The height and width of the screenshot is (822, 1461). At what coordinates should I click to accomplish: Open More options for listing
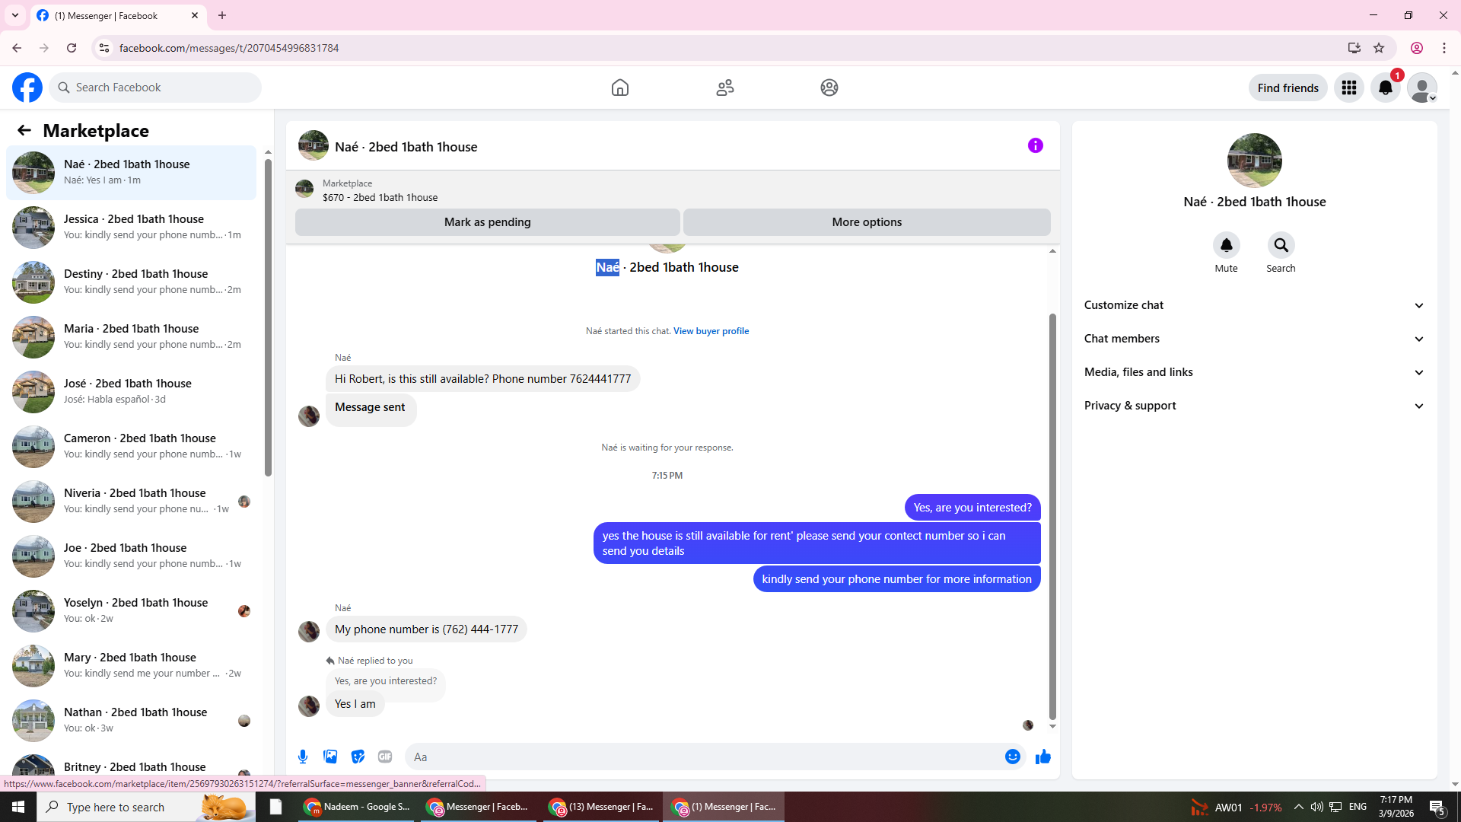click(866, 222)
